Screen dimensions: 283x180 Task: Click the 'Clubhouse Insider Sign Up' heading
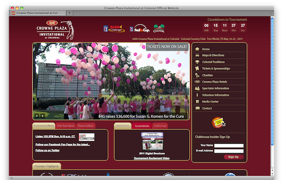tap(212, 137)
